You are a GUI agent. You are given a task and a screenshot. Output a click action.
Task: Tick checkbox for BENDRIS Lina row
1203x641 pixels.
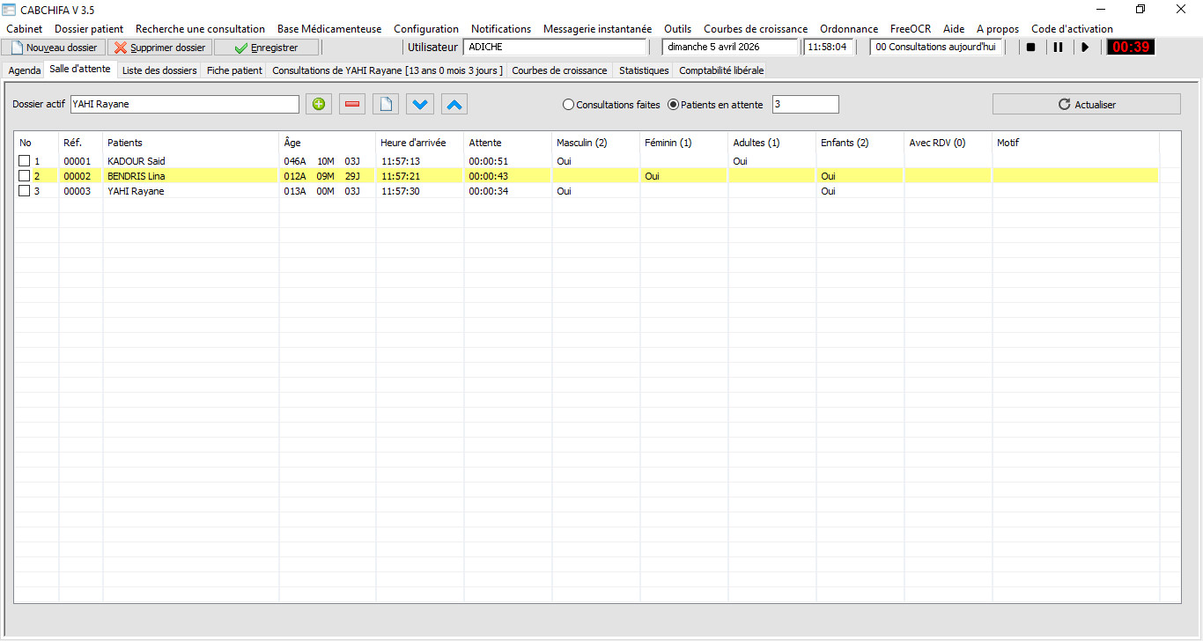[x=25, y=176]
